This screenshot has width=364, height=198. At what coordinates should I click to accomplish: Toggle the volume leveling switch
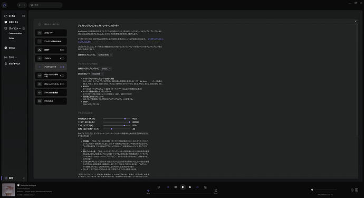click(62, 76)
